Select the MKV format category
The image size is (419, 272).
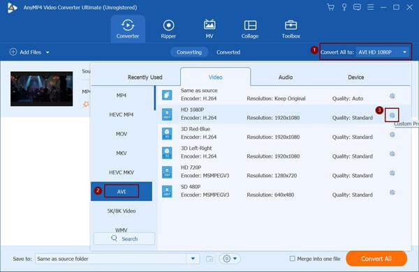[x=122, y=153]
